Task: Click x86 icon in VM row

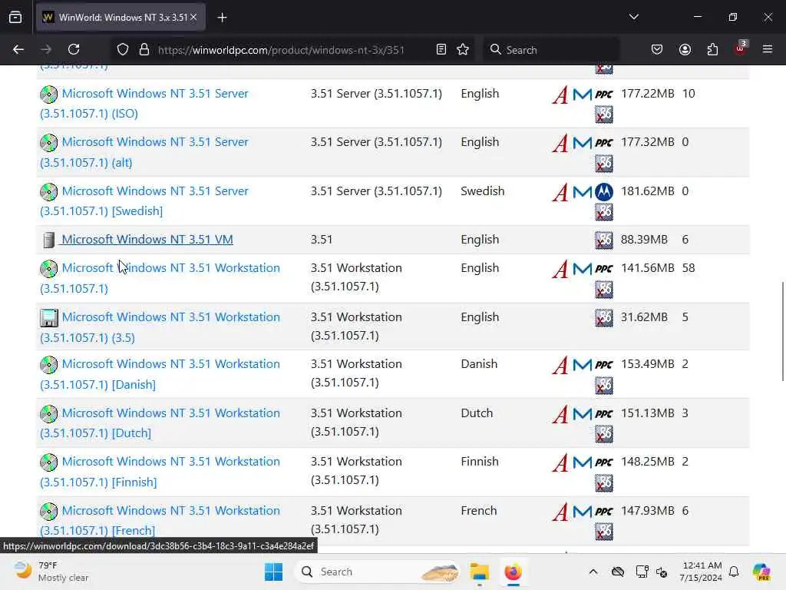Action: point(604,240)
